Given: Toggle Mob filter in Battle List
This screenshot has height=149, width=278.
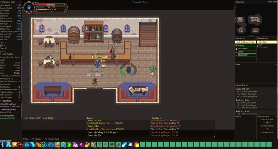Looking at the screenshot, I should click(x=239, y=42).
